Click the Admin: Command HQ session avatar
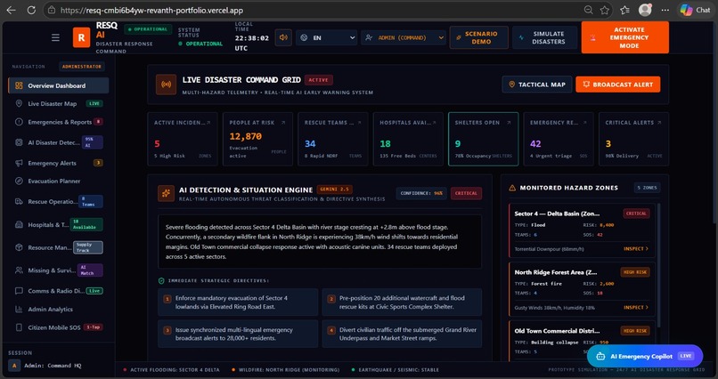Image resolution: width=718 pixels, height=379 pixels. tap(14, 366)
